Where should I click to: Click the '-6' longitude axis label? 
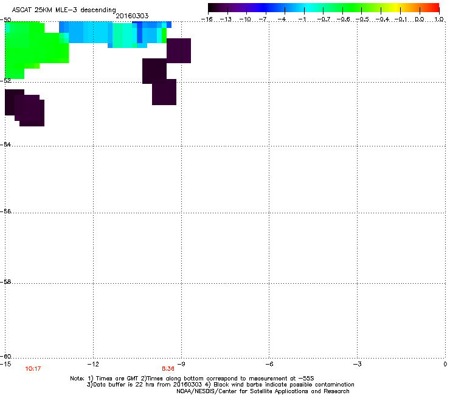[x=269, y=364]
